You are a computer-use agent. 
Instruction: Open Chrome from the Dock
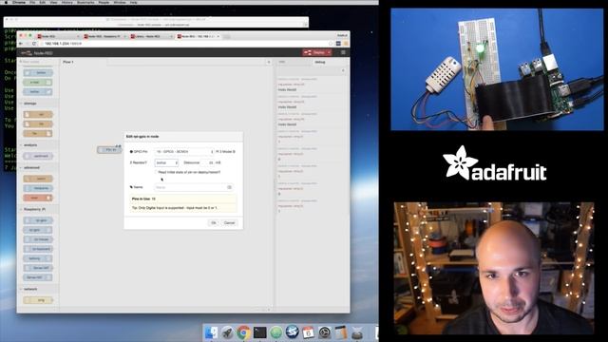[x=243, y=332]
